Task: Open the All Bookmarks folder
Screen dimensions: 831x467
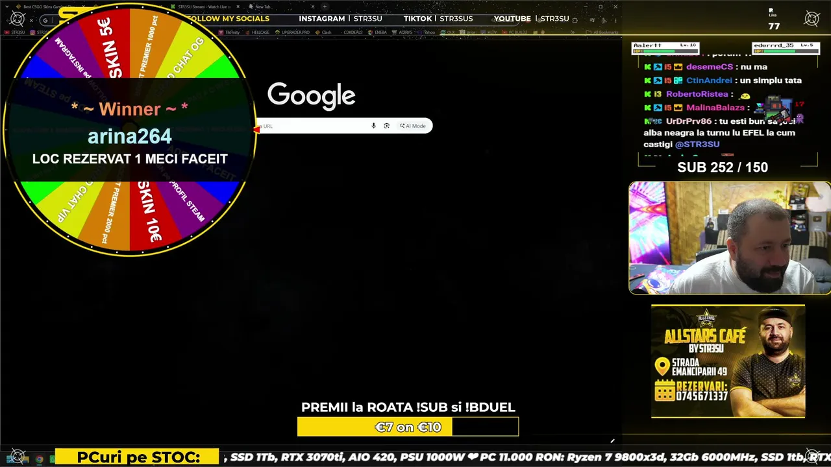Action: click(602, 32)
